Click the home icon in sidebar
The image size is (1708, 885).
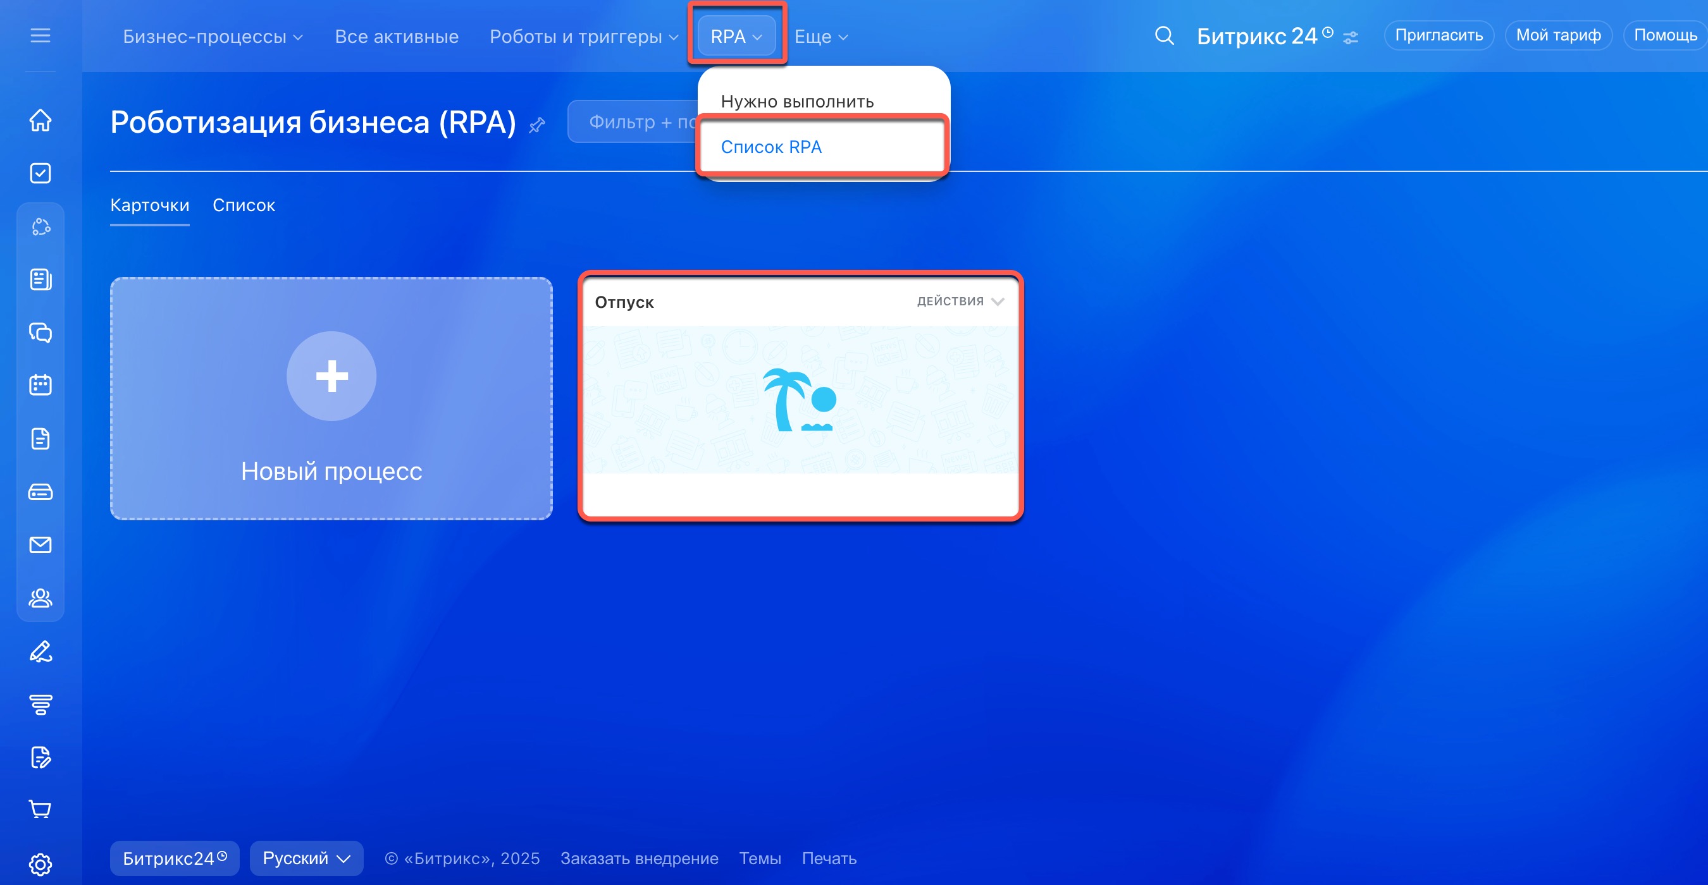tap(40, 120)
